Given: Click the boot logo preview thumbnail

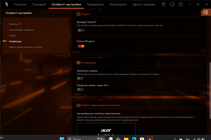Looking at the screenshot, I should (x=106, y=129).
